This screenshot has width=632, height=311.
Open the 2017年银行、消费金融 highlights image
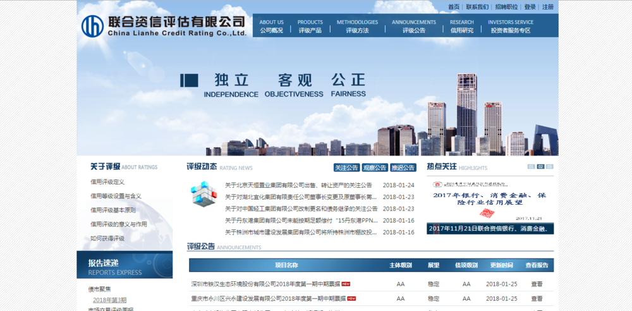click(x=490, y=200)
